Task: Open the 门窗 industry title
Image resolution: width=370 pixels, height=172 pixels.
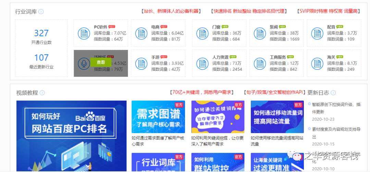Action: (217, 27)
